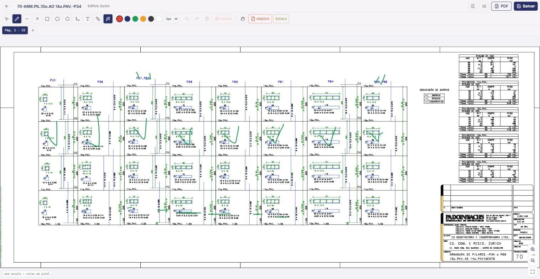Viewport: 540px width, 279px height.
Task: Select the text annotation tool
Action: pyautogui.click(x=88, y=19)
